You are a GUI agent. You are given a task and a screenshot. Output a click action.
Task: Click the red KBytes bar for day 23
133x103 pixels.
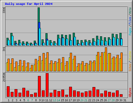pos(94,92)
